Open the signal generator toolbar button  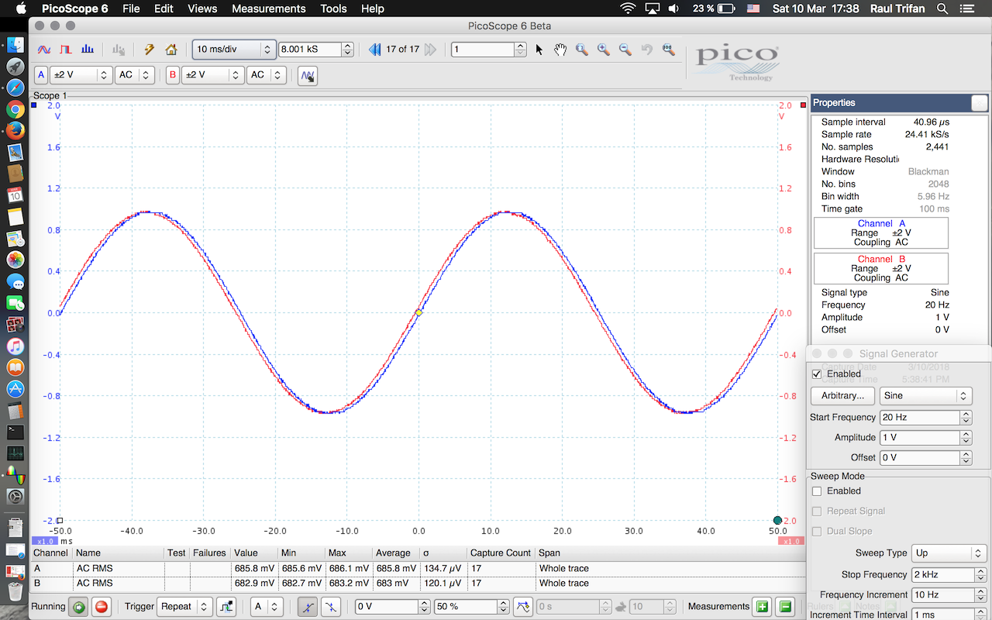308,76
